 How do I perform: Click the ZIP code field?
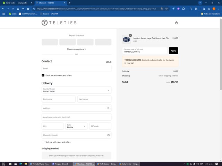tap(100, 126)
